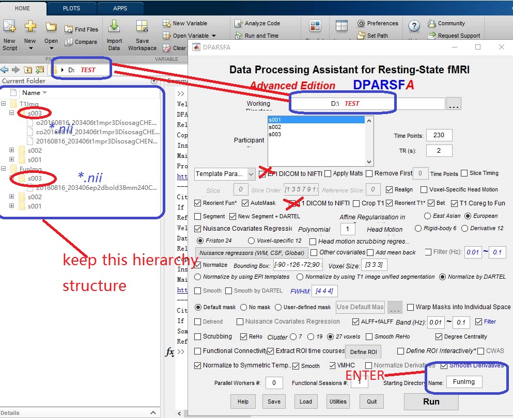Click the Save Workspace icon
Screen dimensions: 513x418
142,26
